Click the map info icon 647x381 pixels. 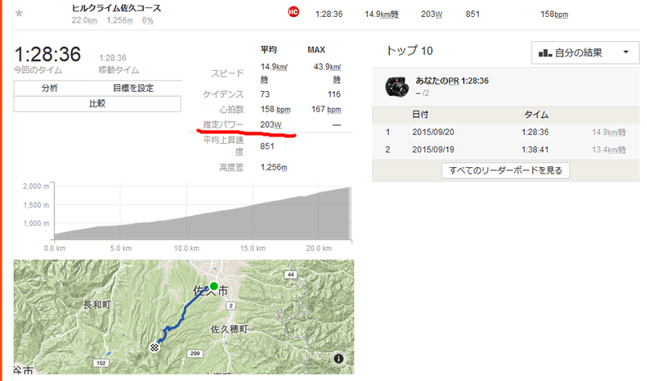click(x=338, y=358)
